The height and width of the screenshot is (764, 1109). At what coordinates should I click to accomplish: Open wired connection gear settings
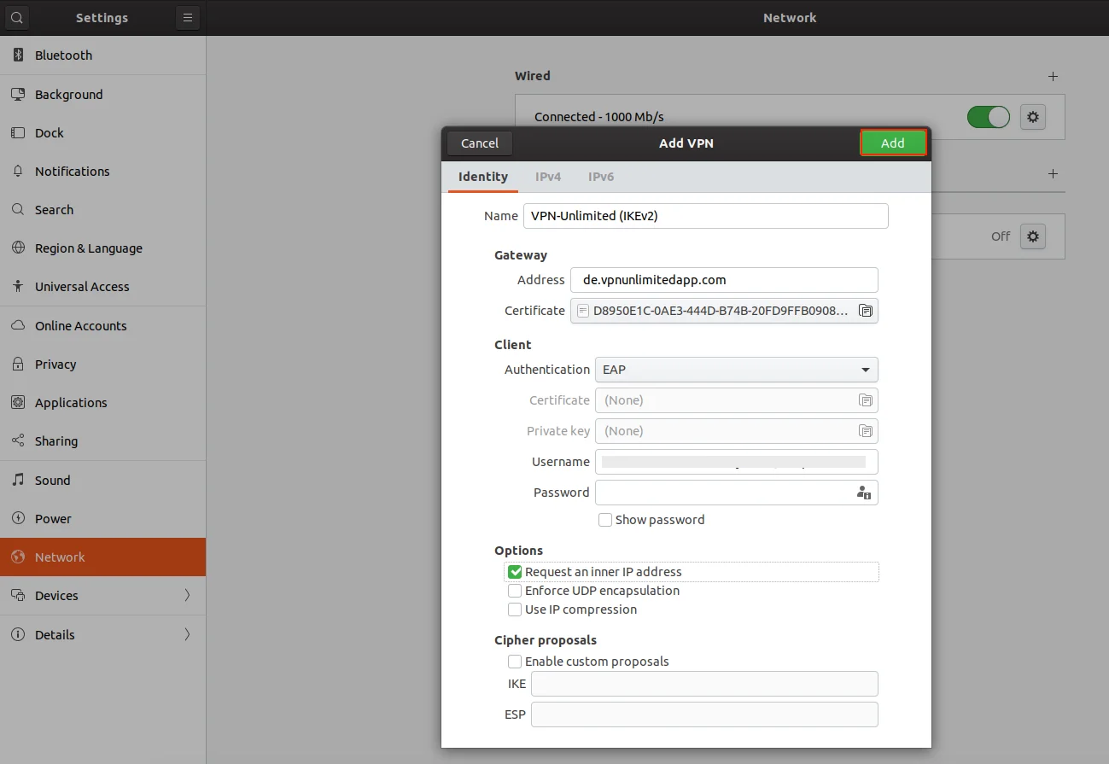pyautogui.click(x=1033, y=117)
